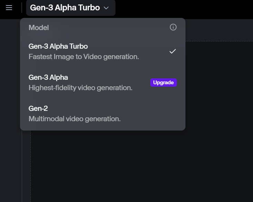The image size is (253, 202).
Task: Click the model info circle icon
Action: [173, 27]
